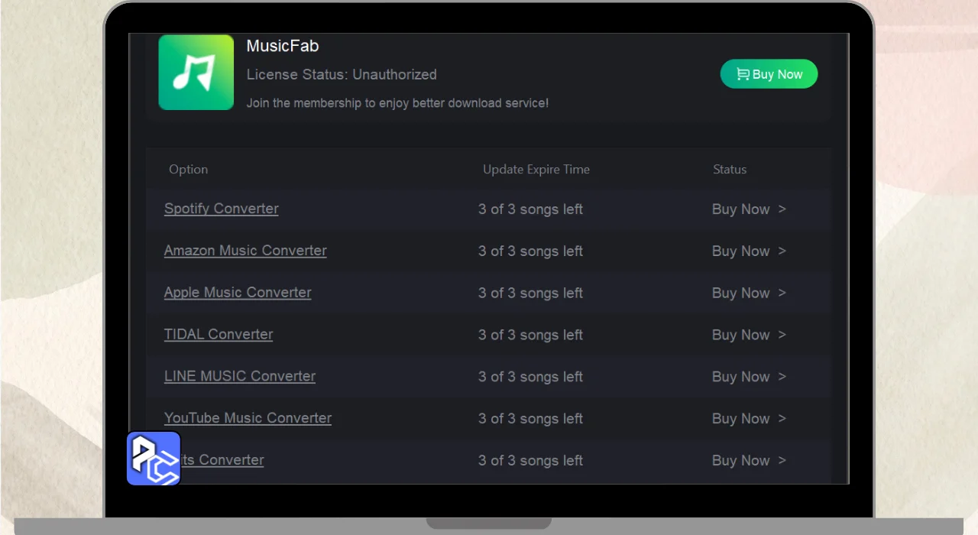Open the YouTube Music Converter link

coord(248,418)
